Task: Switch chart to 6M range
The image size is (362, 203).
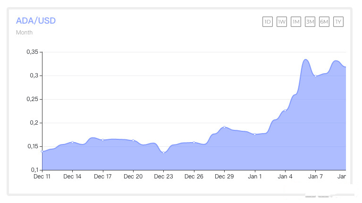Action: pyautogui.click(x=324, y=22)
